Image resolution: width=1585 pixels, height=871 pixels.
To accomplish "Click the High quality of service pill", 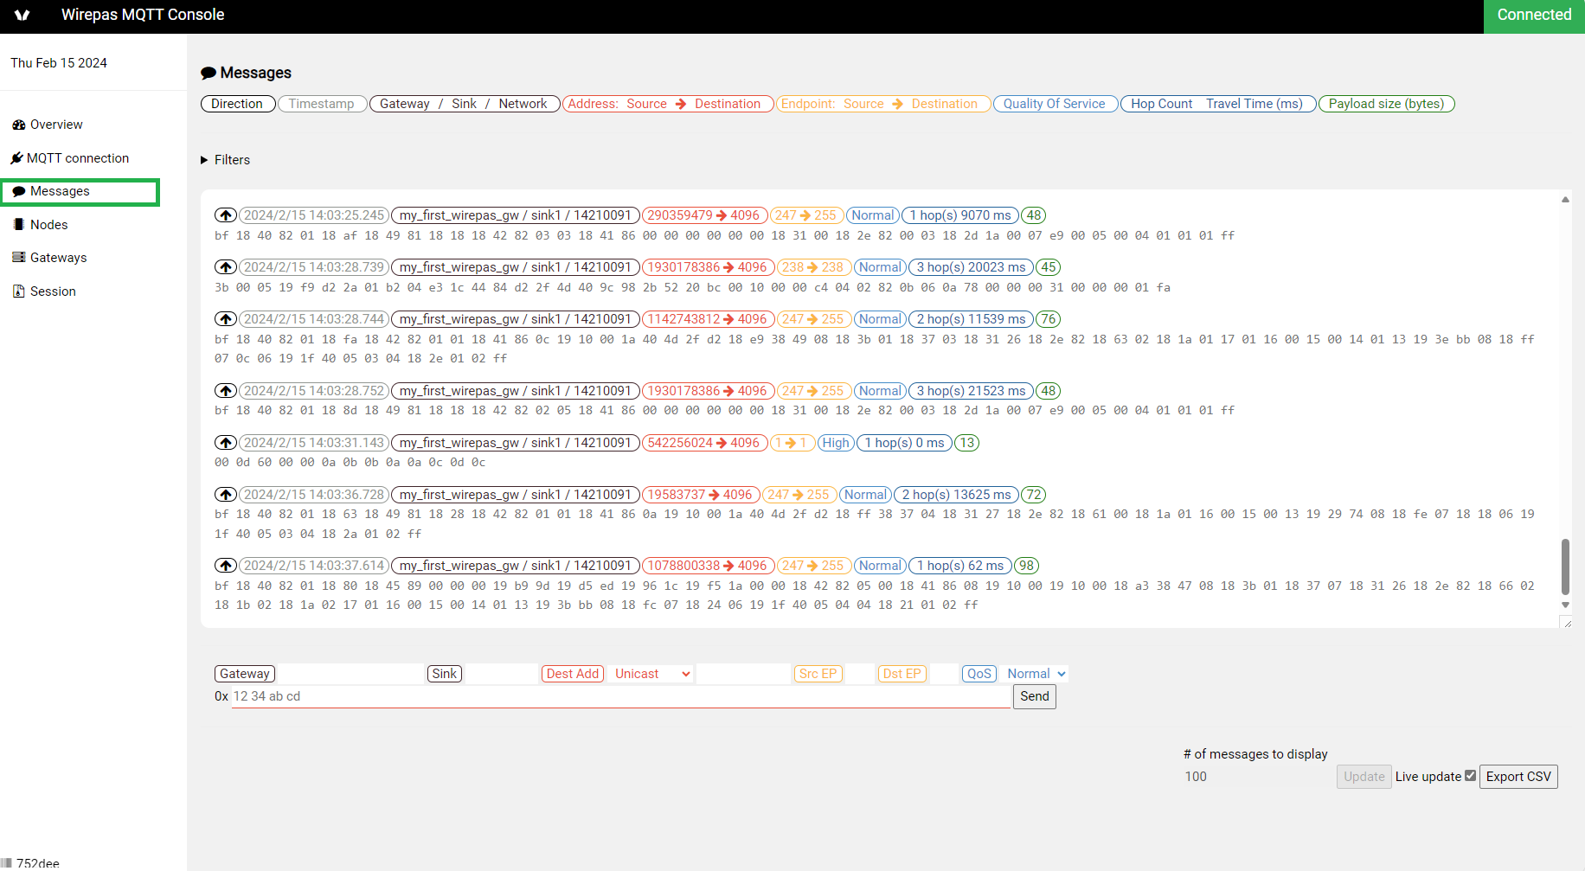I will pyautogui.click(x=836, y=443).
